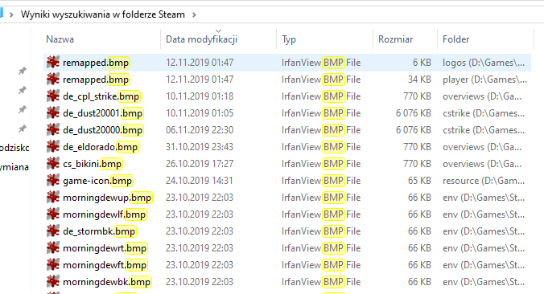The height and width of the screenshot is (294, 544).
Task: Select the file de_dust20000.bmp
Action: (103, 130)
